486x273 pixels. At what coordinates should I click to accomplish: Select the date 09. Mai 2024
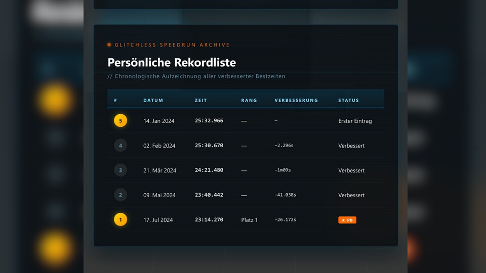click(159, 195)
